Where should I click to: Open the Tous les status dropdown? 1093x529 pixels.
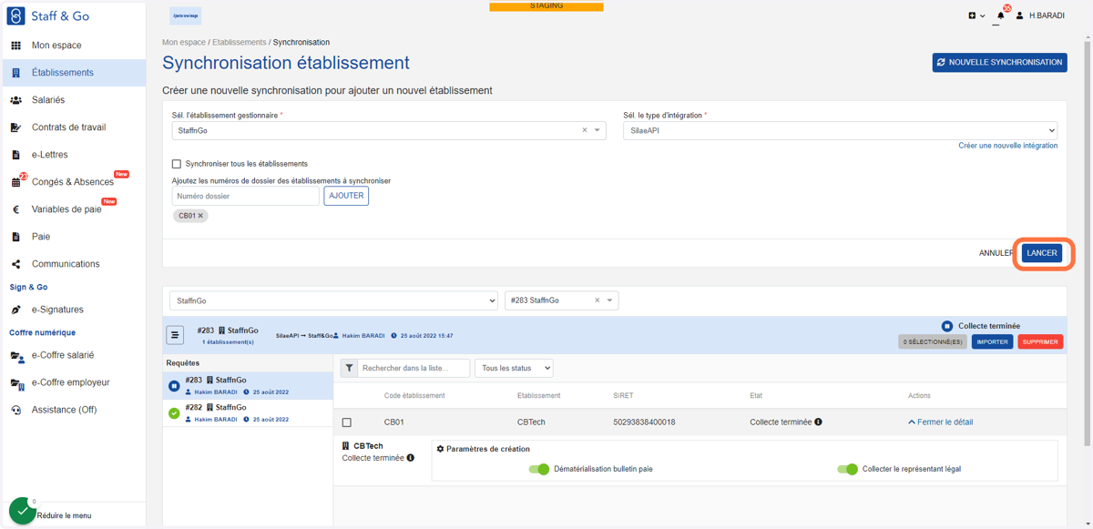[514, 368]
